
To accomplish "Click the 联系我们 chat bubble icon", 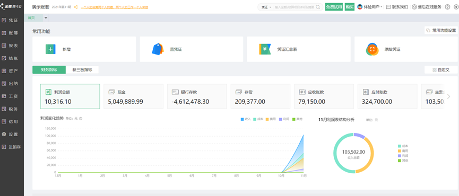I will pos(388,7).
